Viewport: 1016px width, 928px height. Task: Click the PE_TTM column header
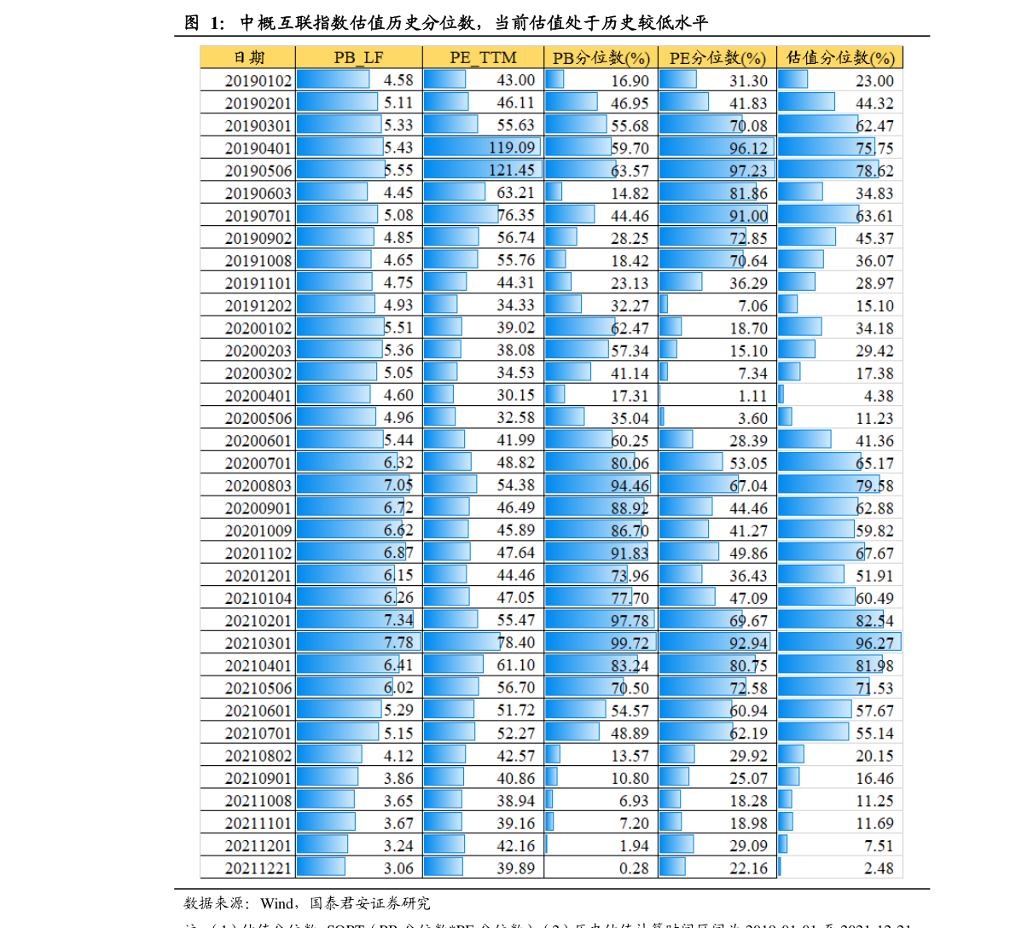[x=483, y=58]
